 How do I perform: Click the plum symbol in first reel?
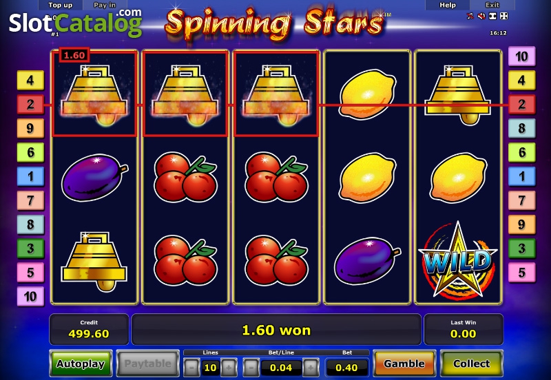tap(94, 178)
